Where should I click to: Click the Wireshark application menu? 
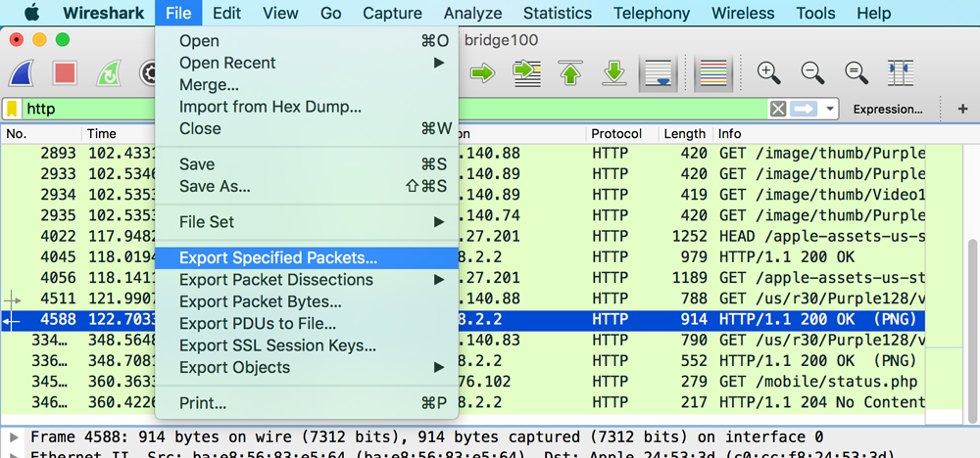click(103, 13)
